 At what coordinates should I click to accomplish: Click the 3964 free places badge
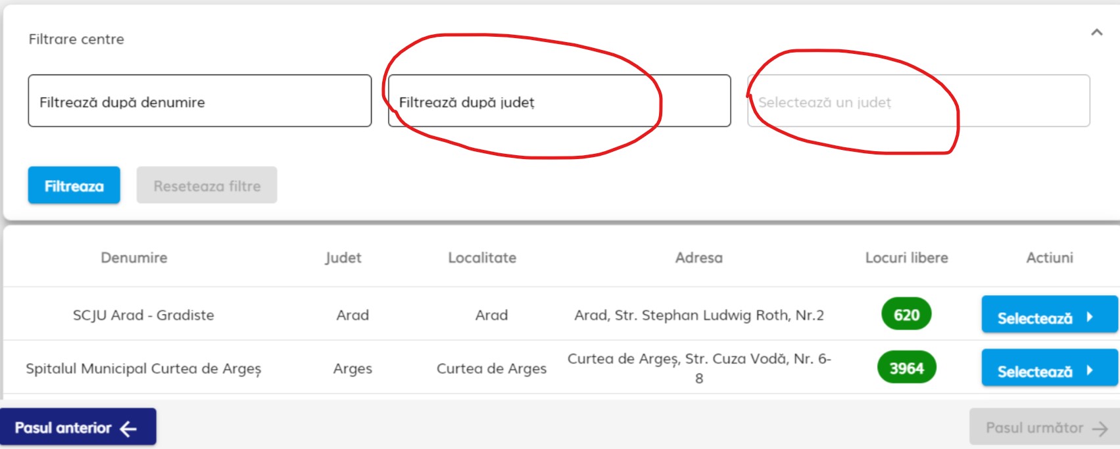(x=906, y=368)
